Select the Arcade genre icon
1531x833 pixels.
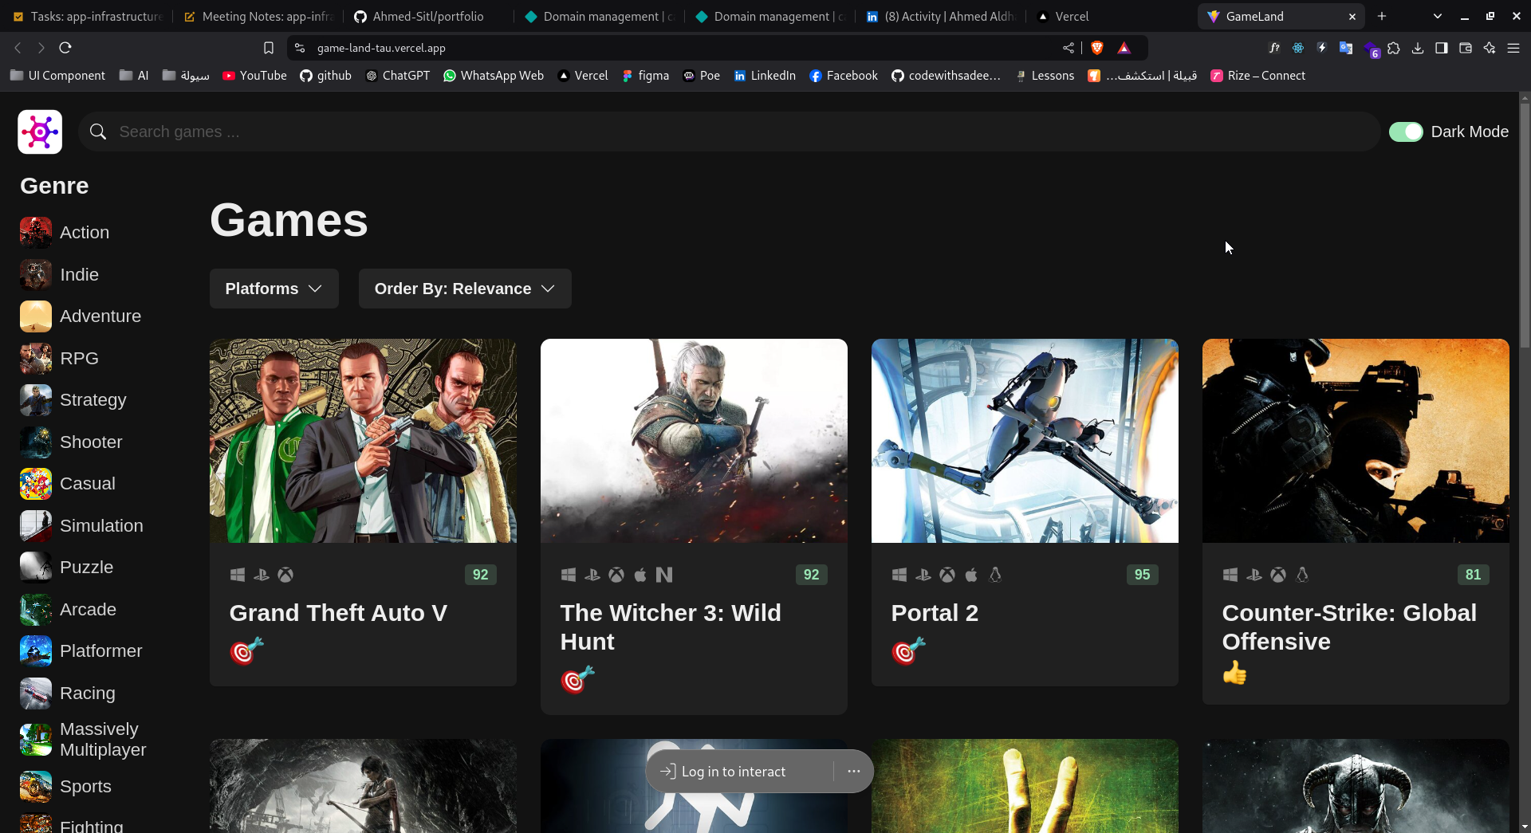36,610
